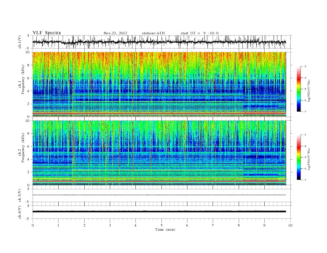Click time-axis tick label "10"
327x253 pixels.
(290, 225)
